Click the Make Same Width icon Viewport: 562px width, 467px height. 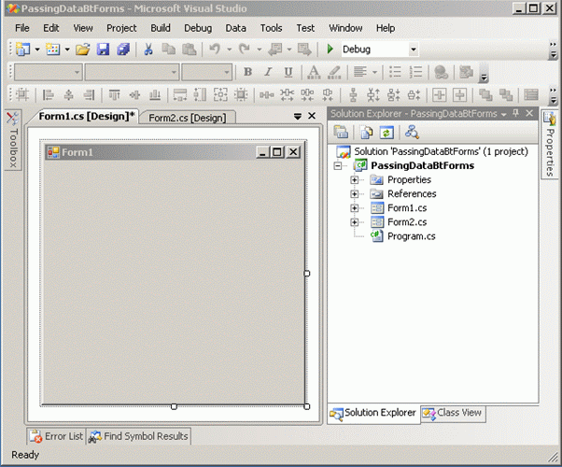[x=180, y=94]
